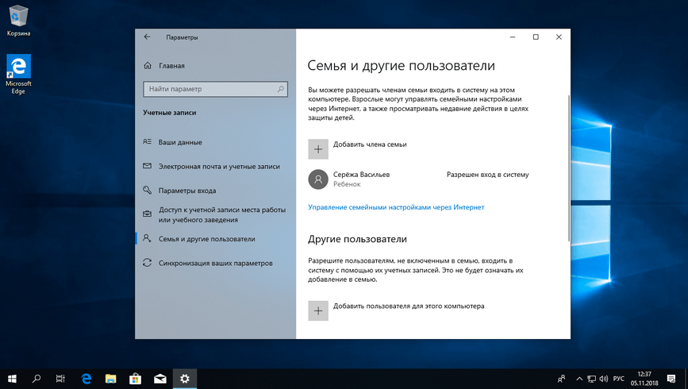This screenshot has height=389, width=688.
Task: Click the Семья и другие пользователи page title
Action: (x=401, y=65)
